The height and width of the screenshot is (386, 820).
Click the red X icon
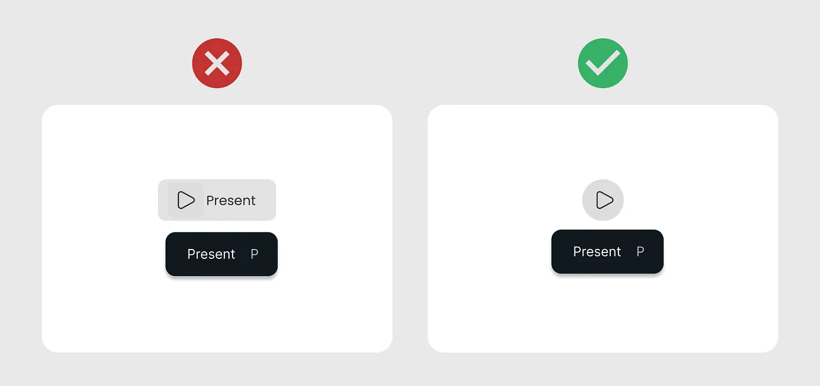tap(217, 63)
